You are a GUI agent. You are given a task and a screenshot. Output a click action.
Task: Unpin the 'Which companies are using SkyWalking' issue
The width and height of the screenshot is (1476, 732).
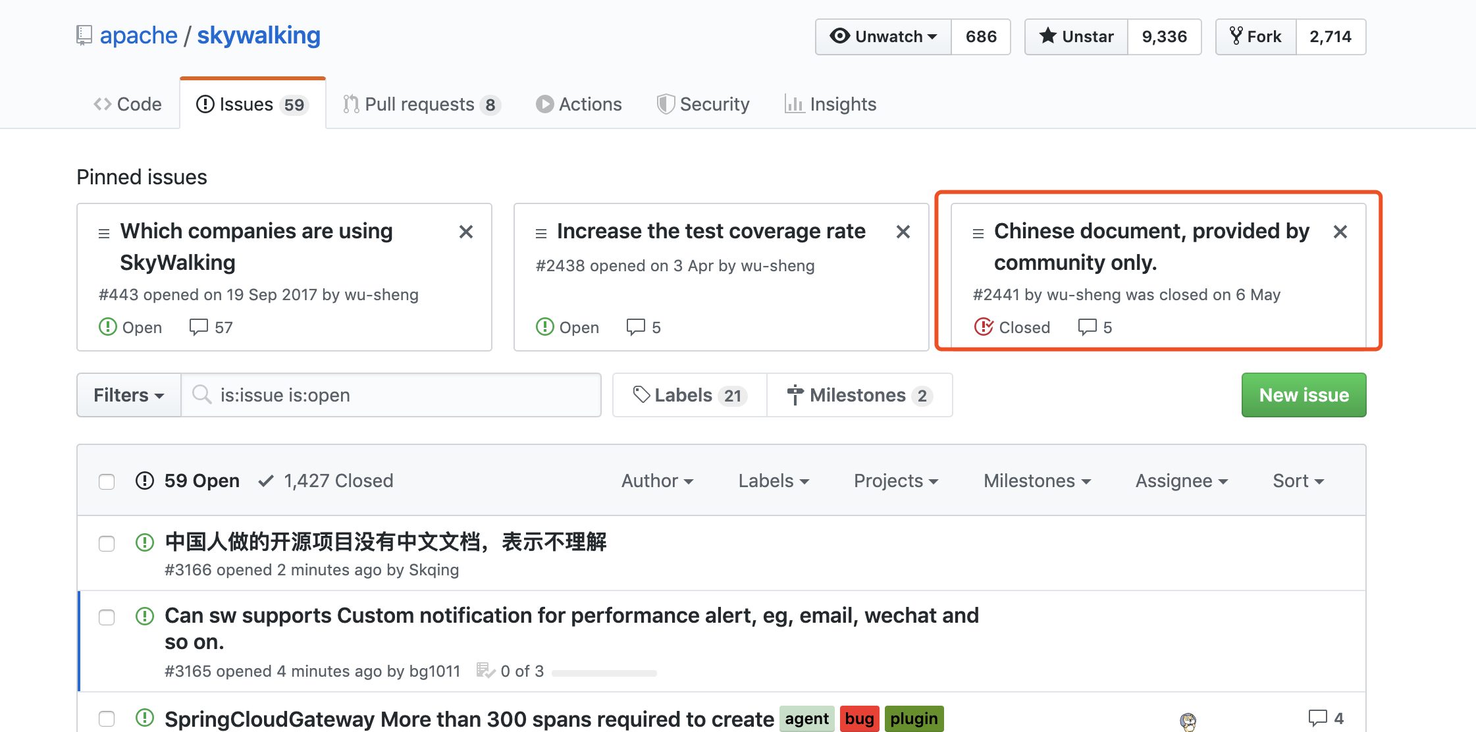465,232
